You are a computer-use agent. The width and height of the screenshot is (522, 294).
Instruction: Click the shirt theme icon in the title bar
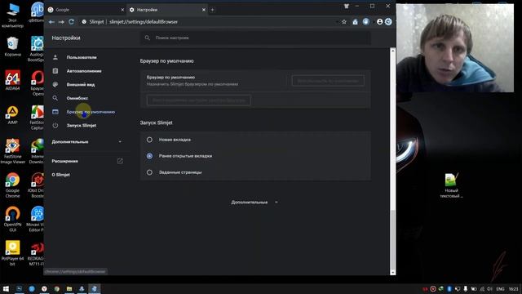pos(347,6)
